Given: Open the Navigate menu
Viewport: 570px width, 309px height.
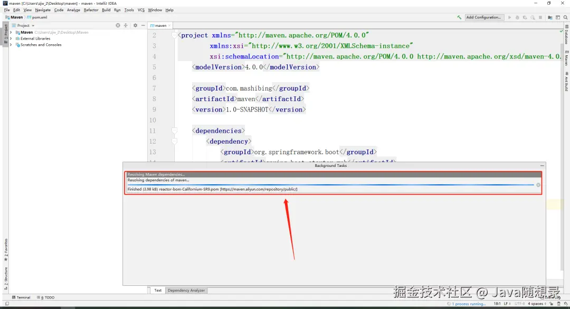Looking at the screenshot, I should tap(43, 10).
